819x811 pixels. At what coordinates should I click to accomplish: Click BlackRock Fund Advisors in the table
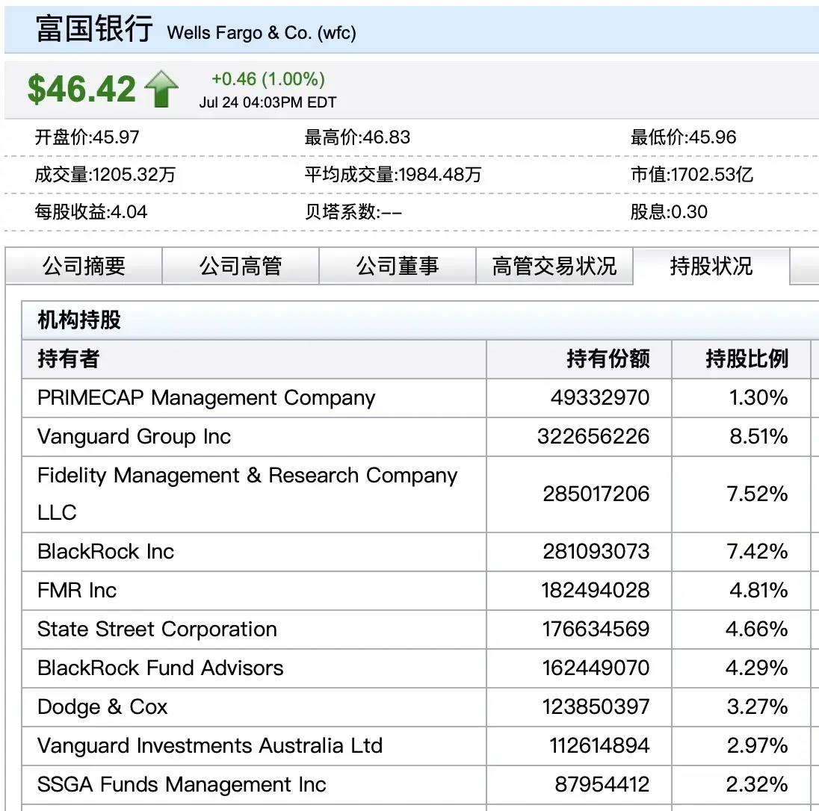pos(161,668)
